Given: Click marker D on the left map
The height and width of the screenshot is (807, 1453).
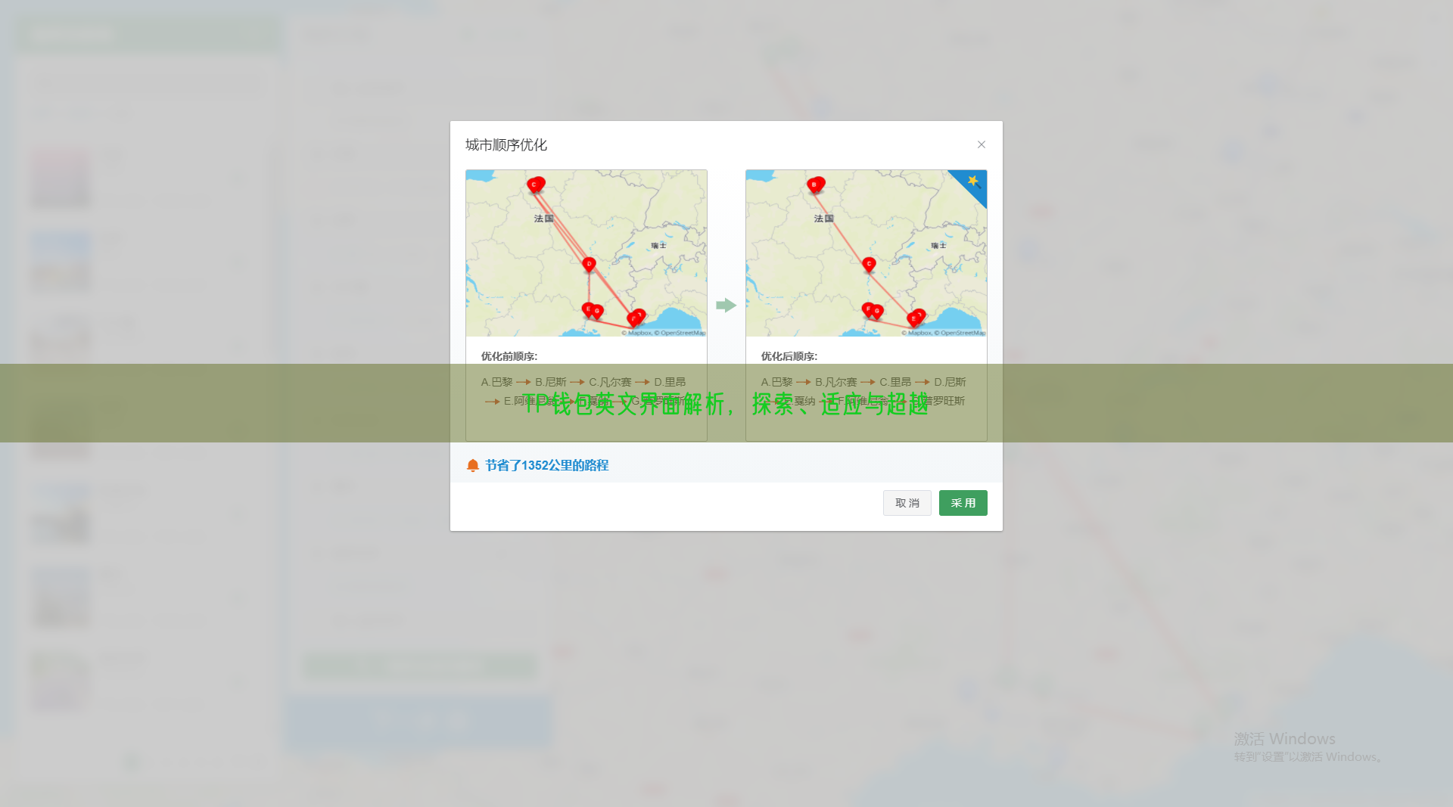Looking at the screenshot, I should 589,264.
